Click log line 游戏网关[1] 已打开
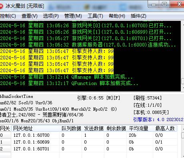The width and height of the screenshot is (184, 158). 86,32
